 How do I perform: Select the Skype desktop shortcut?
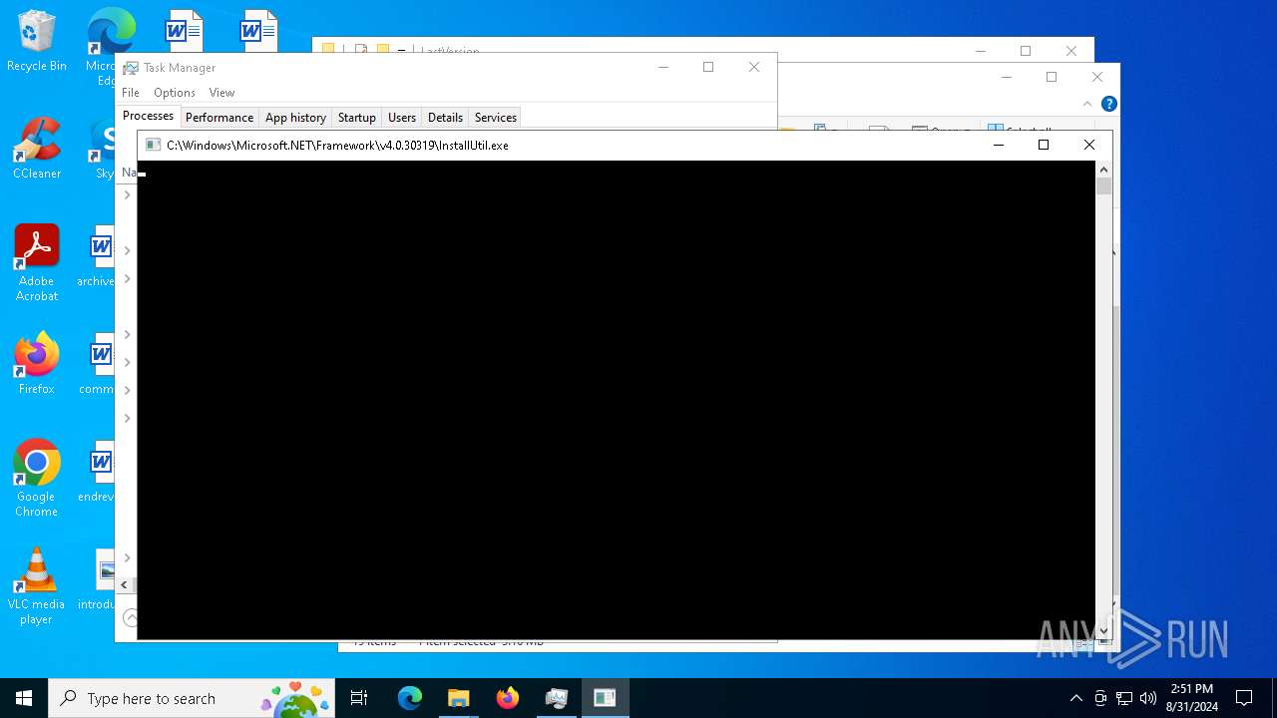click(x=103, y=149)
